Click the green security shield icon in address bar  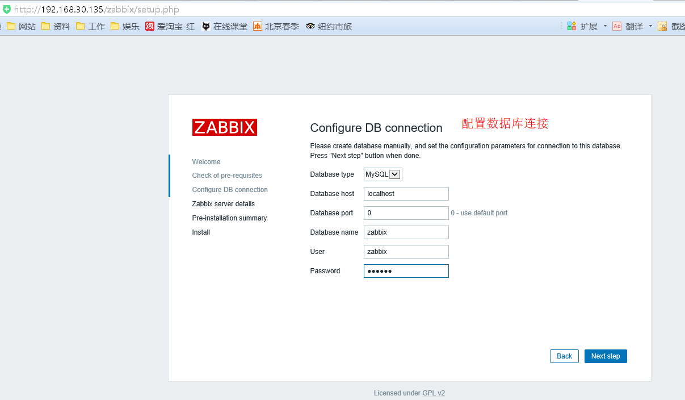(7, 9)
